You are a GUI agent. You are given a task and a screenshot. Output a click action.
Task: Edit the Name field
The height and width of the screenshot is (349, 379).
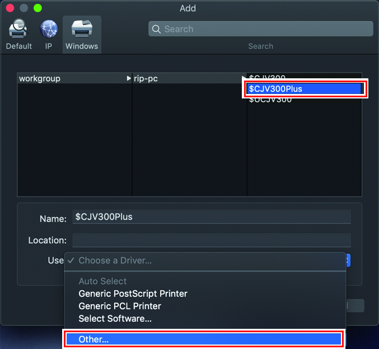click(212, 216)
